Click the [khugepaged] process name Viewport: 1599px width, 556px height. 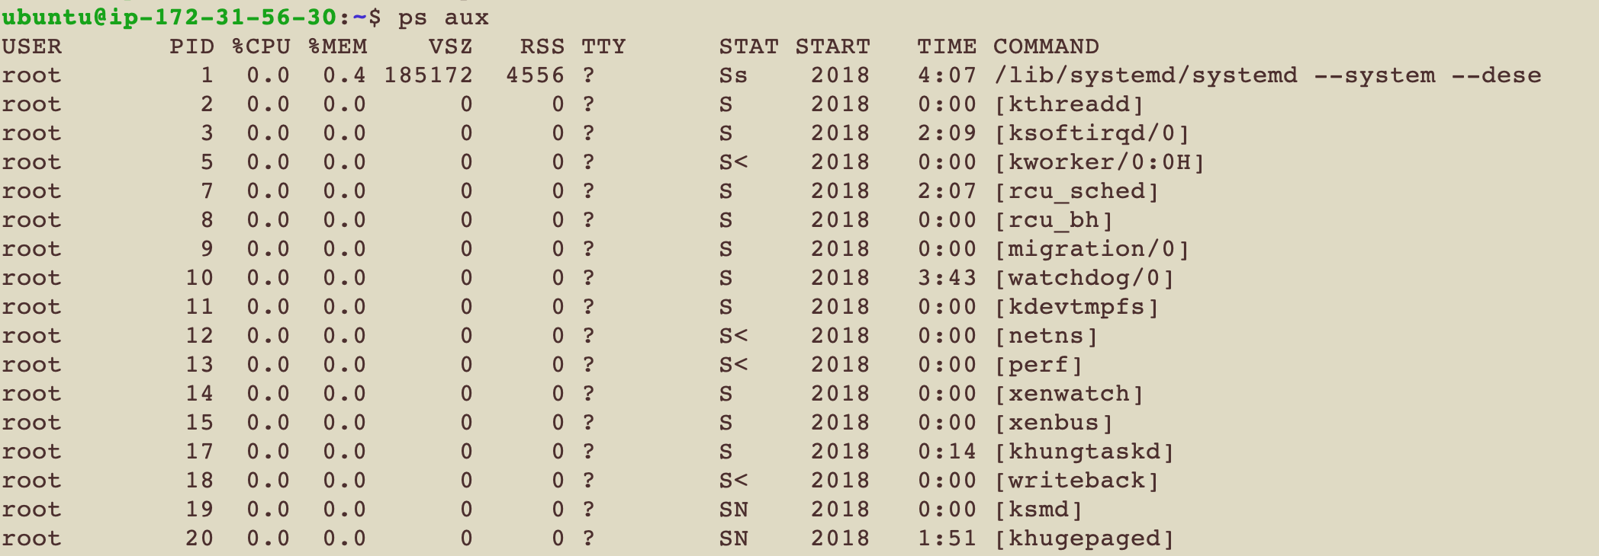coord(1084,538)
